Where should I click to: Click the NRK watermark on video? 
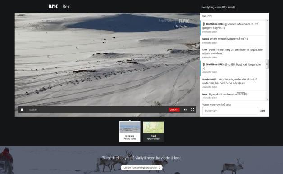[x=184, y=21]
